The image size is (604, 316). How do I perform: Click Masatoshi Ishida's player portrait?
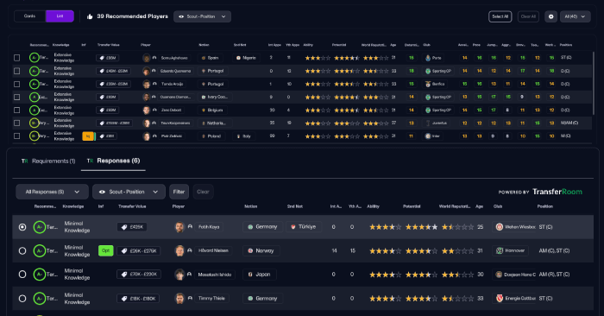click(179, 275)
